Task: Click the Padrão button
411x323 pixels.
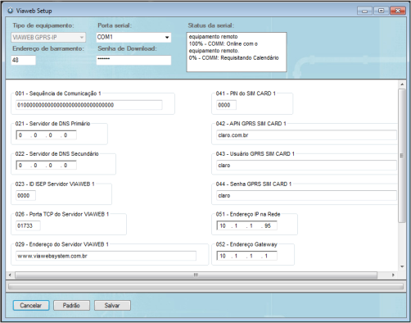Action: pos(71,305)
